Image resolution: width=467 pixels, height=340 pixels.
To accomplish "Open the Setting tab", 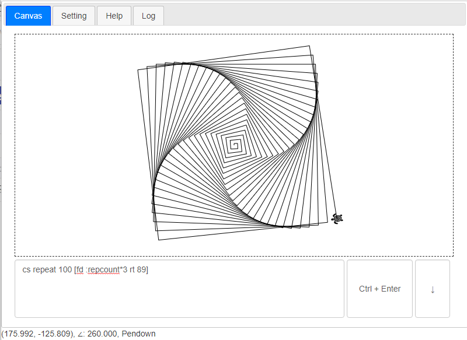I will [74, 16].
